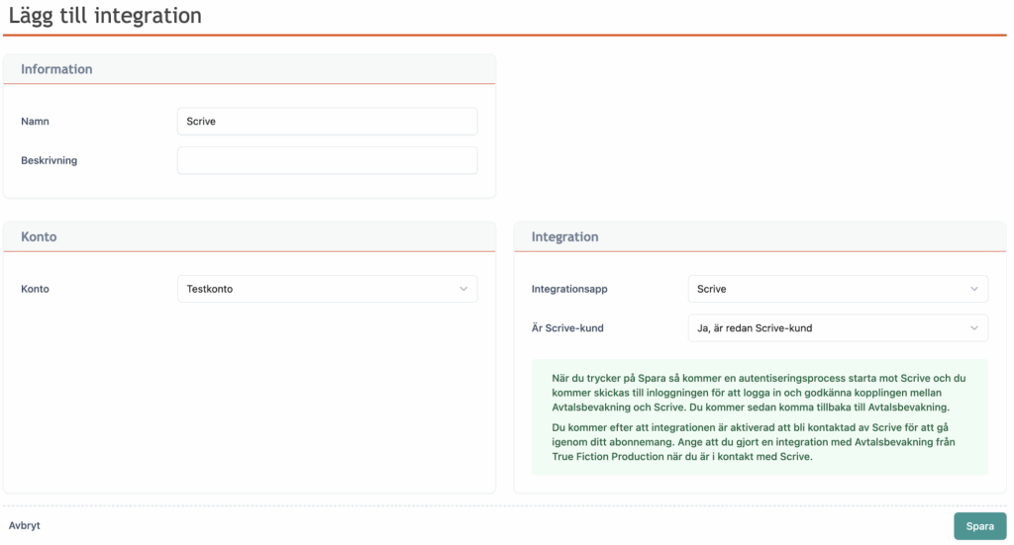Click the Integrationsapp field label

569,289
